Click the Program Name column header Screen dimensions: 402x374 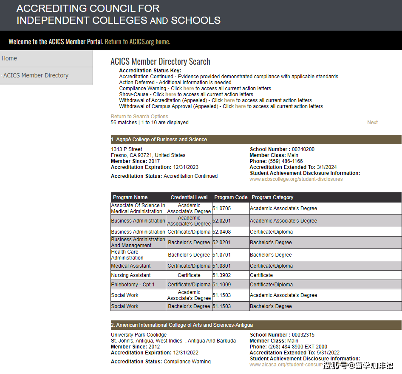130,197
